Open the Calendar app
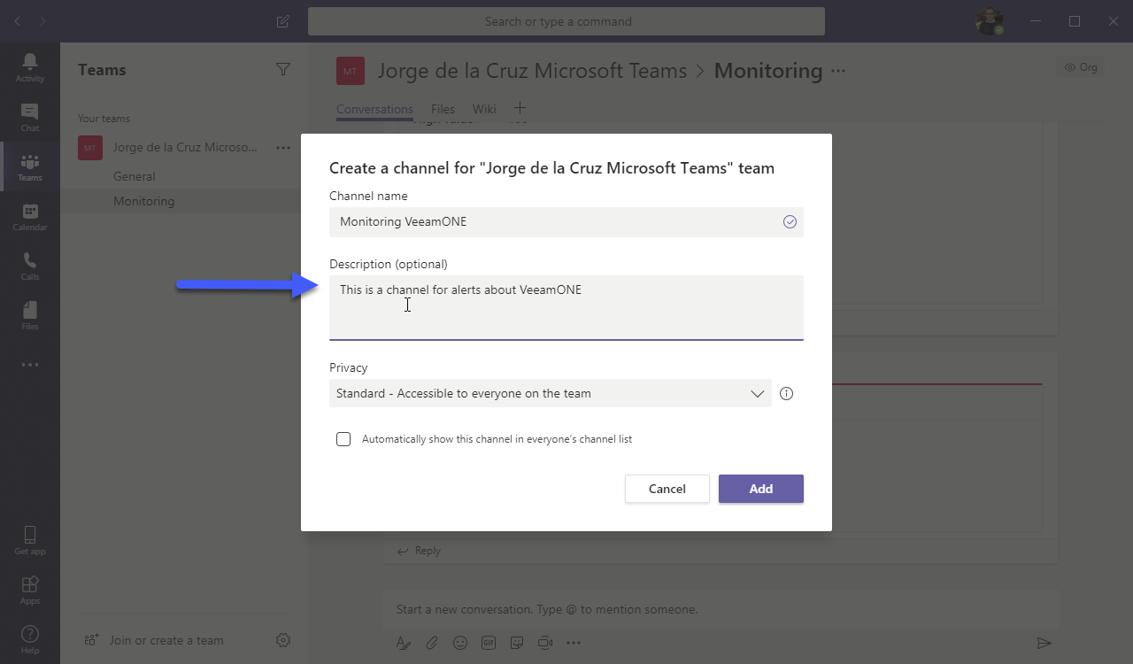The width and height of the screenshot is (1133, 664). coord(30,216)
